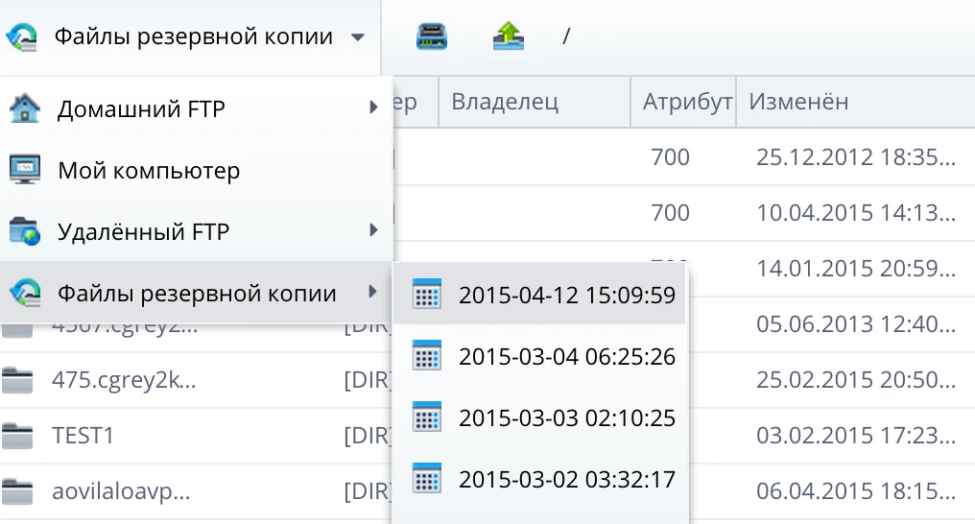The height and width of the screenshot is (524, 975).
Task: Select Файлы резервной копии menu entry
Action: pos(196,293)
